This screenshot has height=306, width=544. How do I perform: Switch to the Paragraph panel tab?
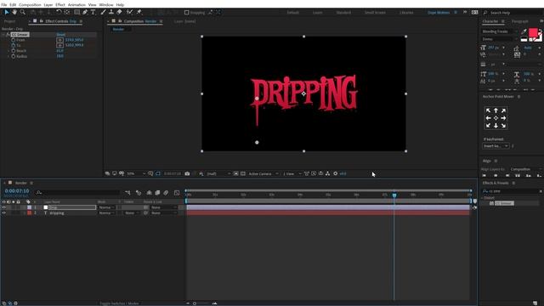tap(519, 21)
